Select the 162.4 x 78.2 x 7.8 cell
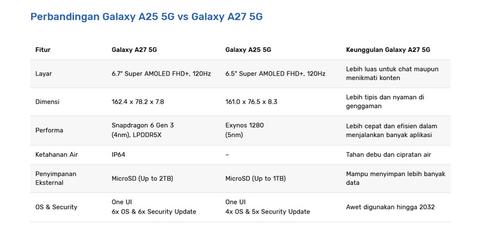This screenshot has width=478, height=229. point(138,102)
